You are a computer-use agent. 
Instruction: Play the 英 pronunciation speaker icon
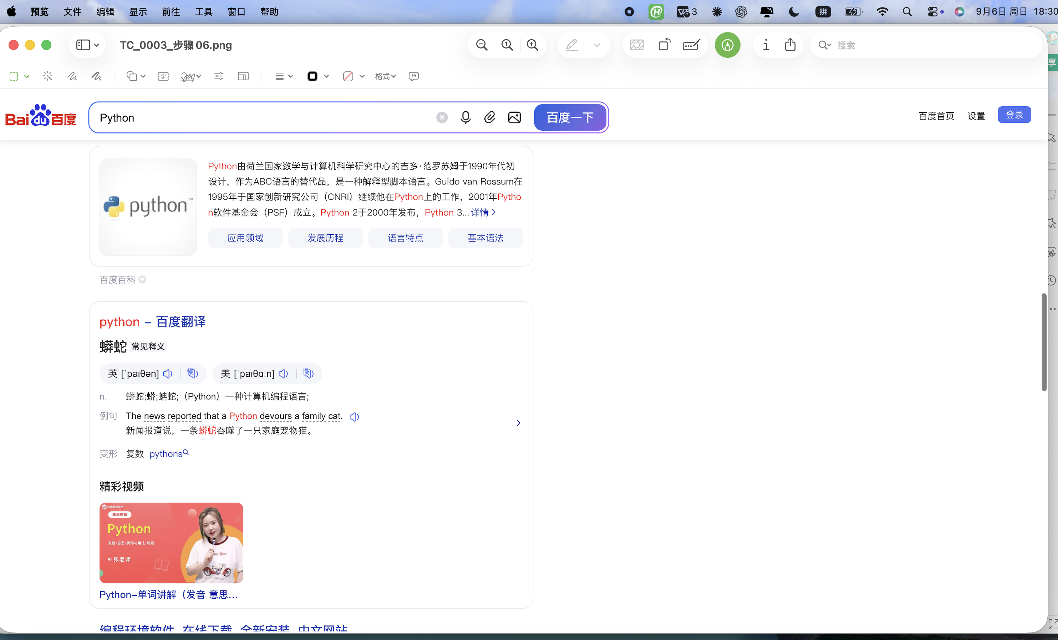(168, 373)
